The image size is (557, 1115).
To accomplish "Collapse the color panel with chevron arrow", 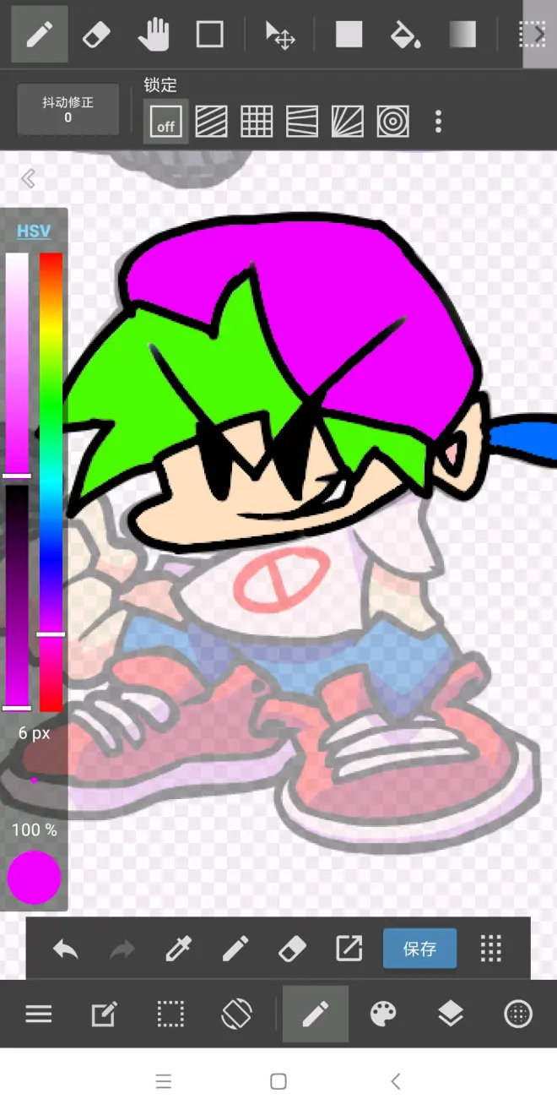I will [28, 178].
